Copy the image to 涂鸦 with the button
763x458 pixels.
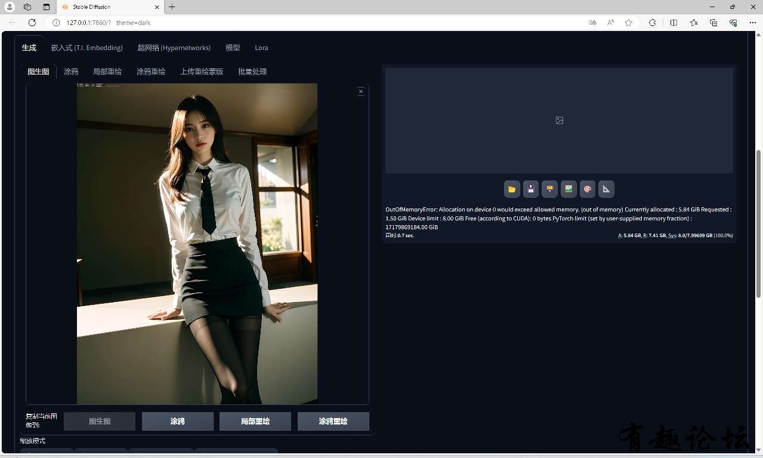pyautogui.click(x=178, y=421)
